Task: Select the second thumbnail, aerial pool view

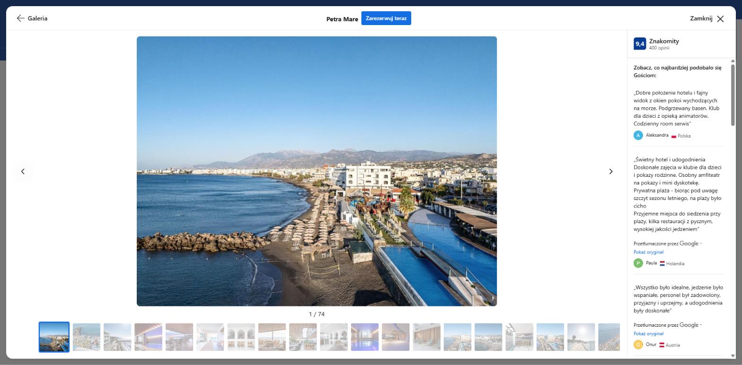Action: 87,337
